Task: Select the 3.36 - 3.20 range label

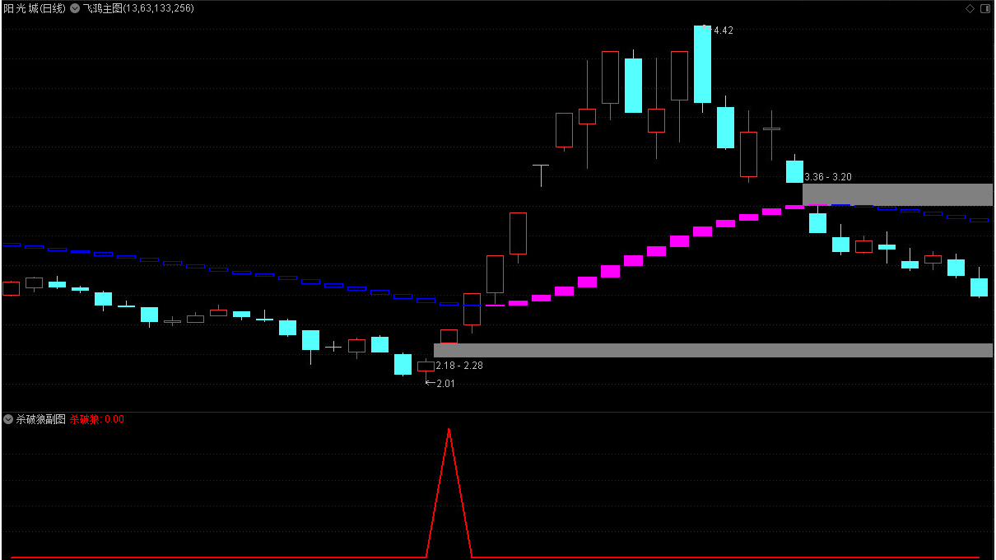Action: click(x=828, y=177)
